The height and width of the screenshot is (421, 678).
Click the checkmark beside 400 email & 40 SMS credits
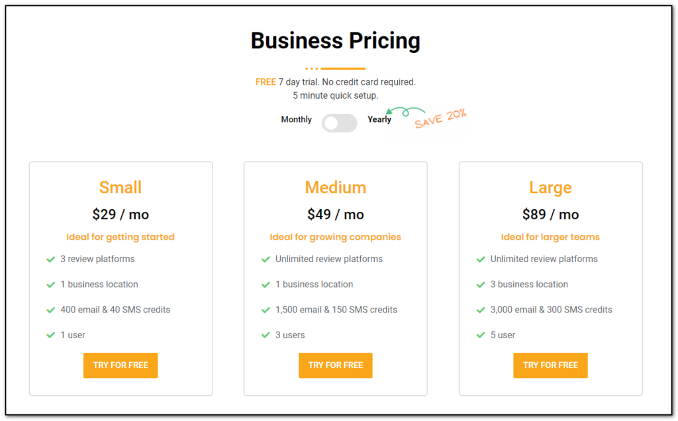[x=50, y=310]
